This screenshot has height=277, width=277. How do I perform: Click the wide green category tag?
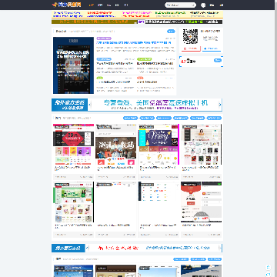pos(145,59)
